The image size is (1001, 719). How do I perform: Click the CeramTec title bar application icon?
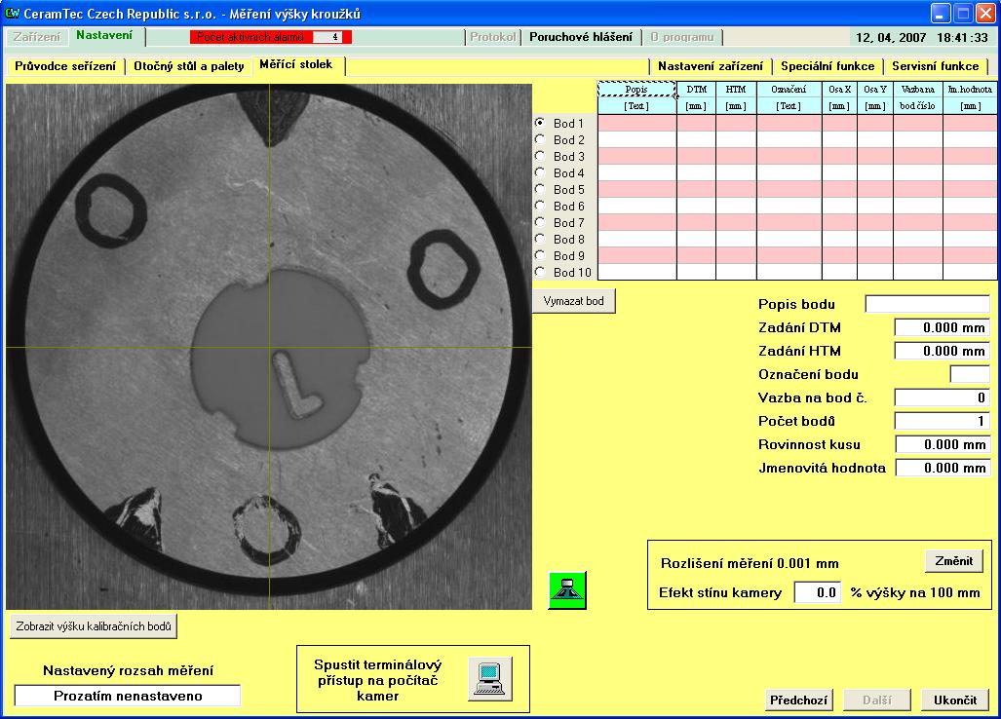point(13,13)
